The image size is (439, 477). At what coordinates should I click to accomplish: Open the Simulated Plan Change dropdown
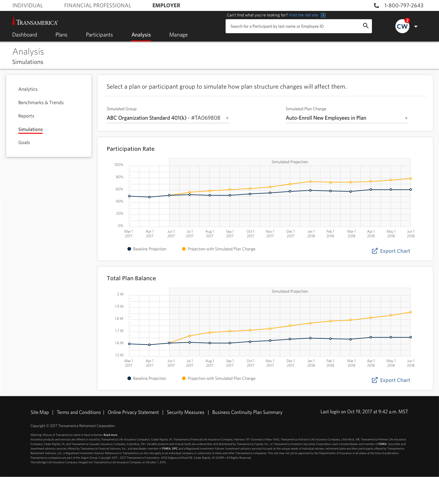347,118
